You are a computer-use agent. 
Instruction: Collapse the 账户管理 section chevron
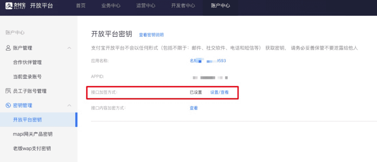coord(69,48)
